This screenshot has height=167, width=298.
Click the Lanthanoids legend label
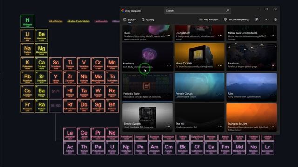[101, 21]
